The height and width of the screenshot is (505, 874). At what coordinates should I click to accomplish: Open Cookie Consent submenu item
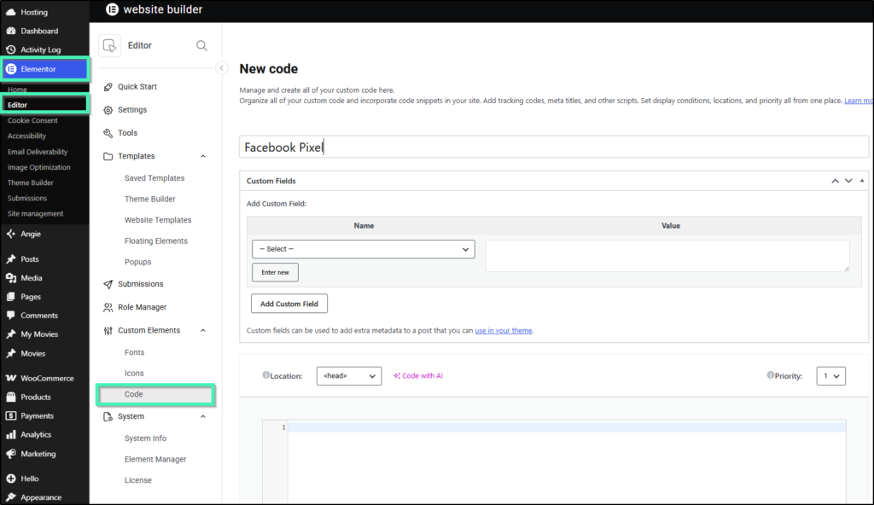[32, 120]
